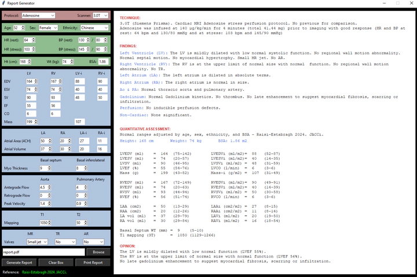
Task: Expand the Ethnicity dropdown showing Chinese
Action: point(94,27)
